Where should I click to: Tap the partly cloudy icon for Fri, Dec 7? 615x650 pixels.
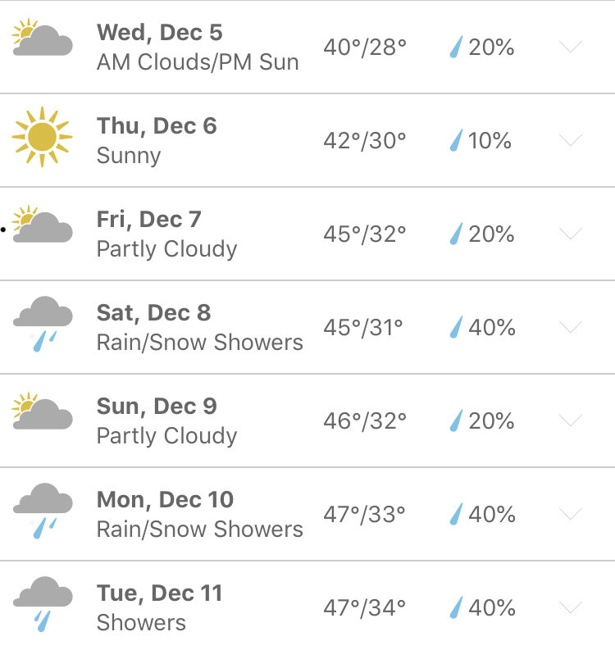[x=43, y=225]
